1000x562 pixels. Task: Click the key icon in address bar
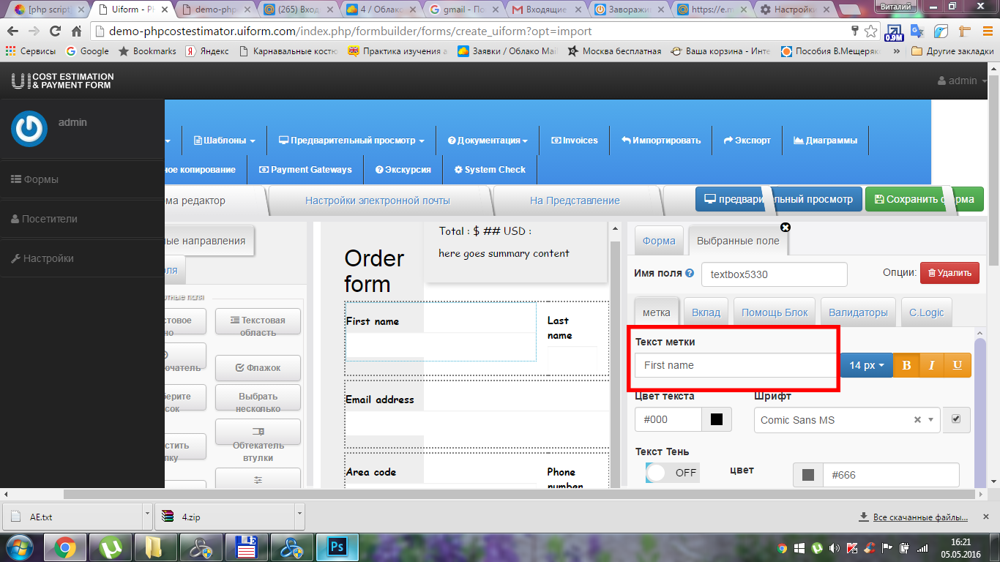tap(854, 31)
